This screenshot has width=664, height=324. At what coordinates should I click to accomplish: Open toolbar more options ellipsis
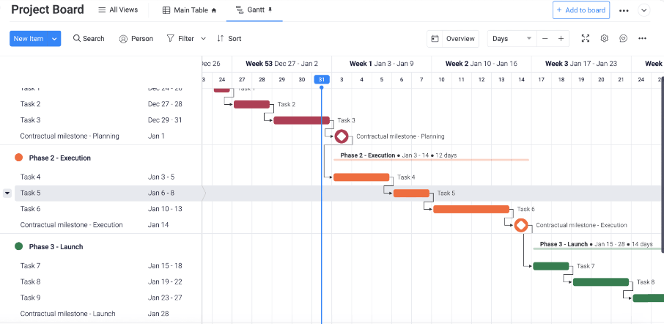coord(643,38)
